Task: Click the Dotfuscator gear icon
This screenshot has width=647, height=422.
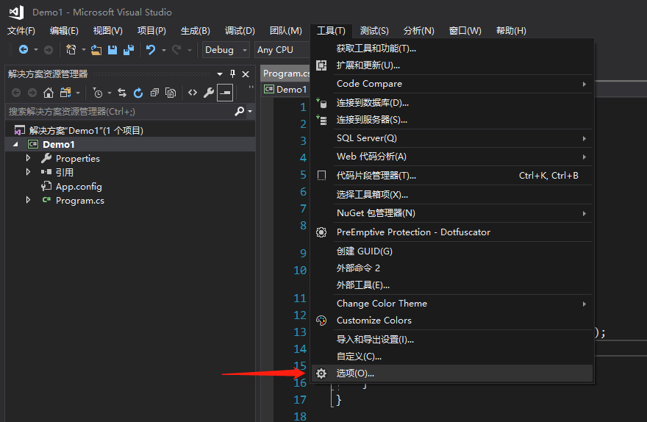Action: (x=321, y=232)
